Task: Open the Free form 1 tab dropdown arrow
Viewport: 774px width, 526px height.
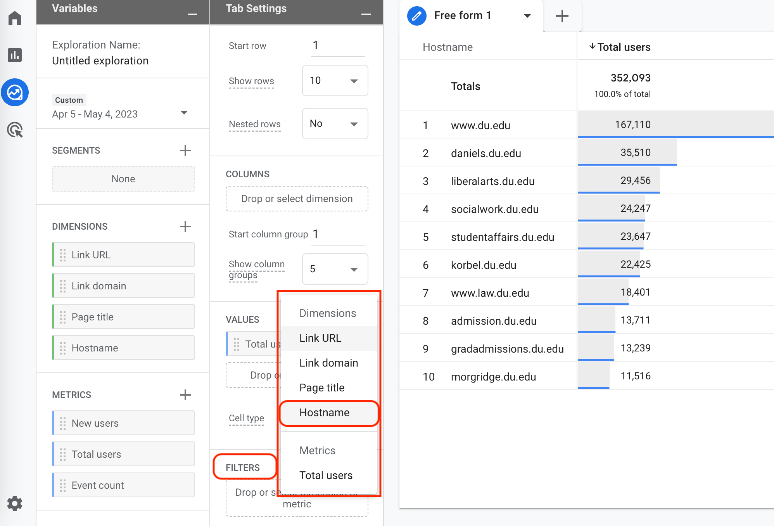Action: pyautogui.click(x=527, y=16)
